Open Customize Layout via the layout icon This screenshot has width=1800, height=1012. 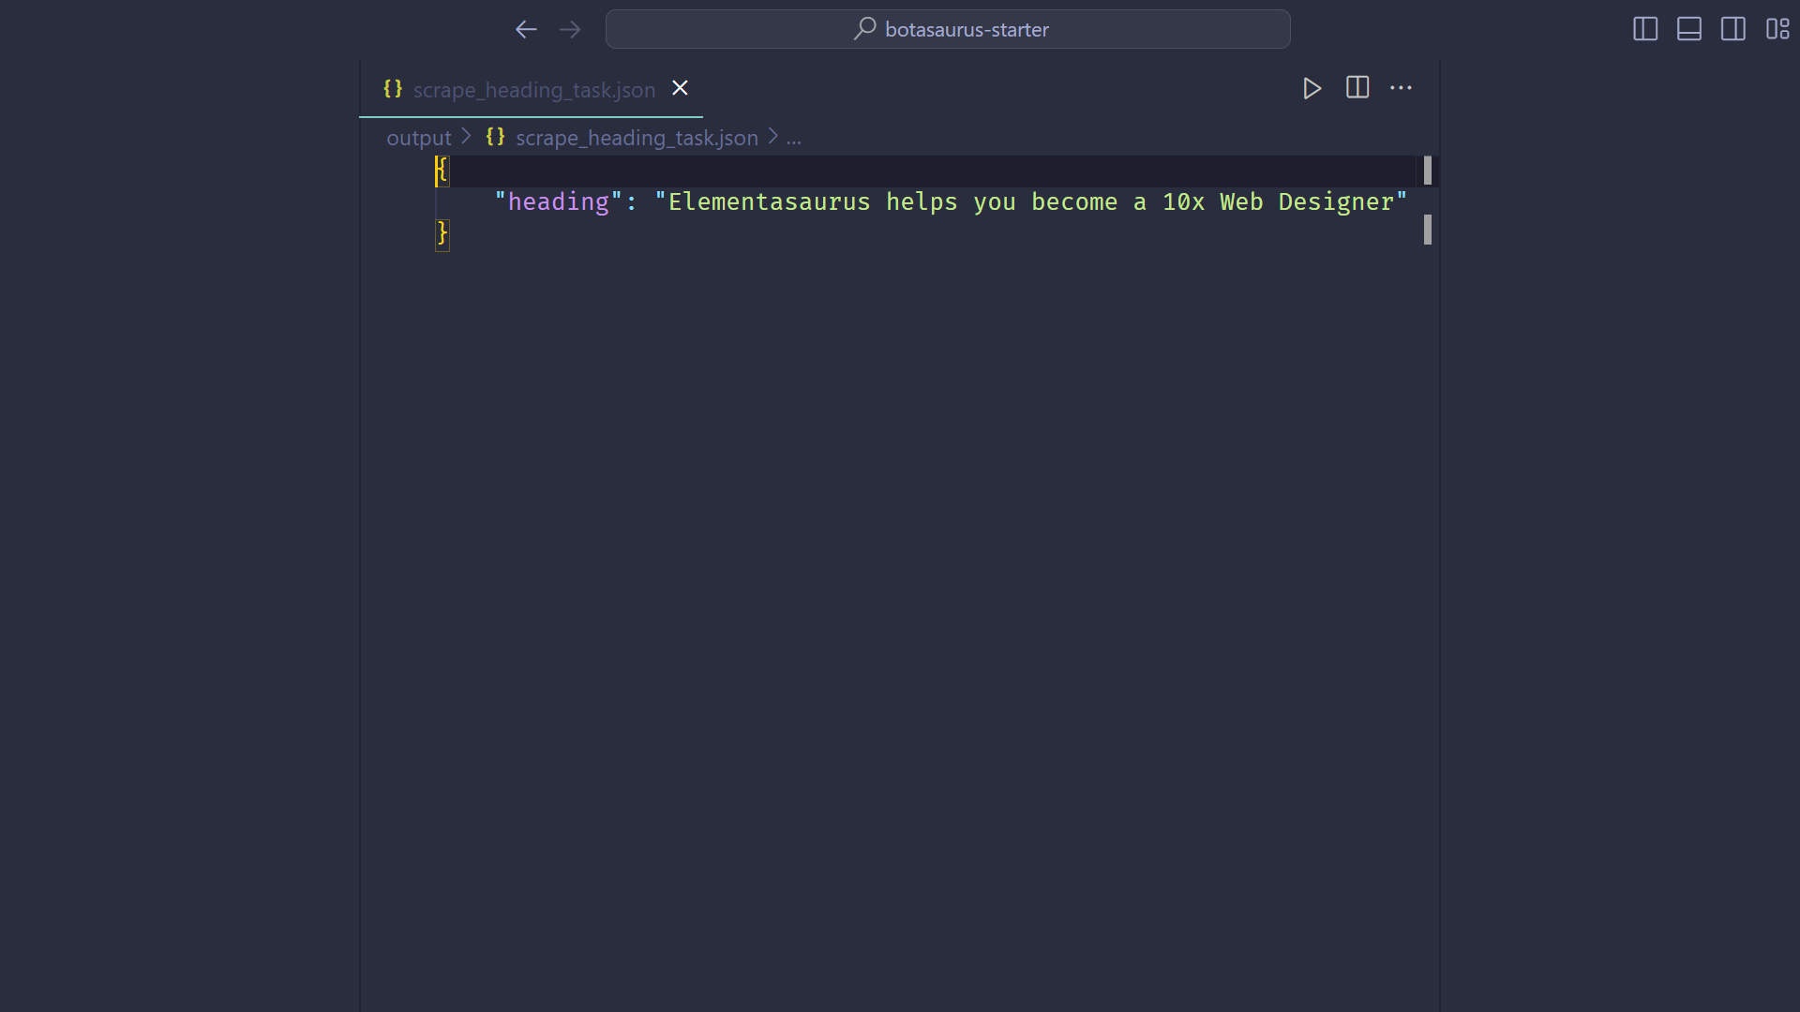click(1777, 29)
